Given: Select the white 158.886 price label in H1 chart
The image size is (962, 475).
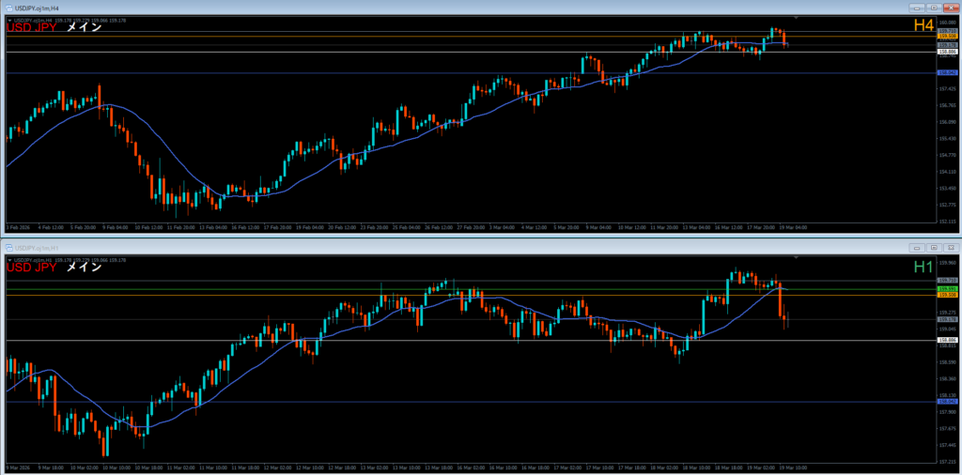Looking at the screenshot, I should point(946,340).
